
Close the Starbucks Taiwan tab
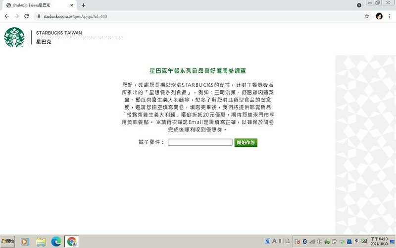pos(72,5)
